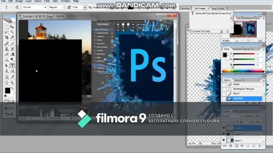
Task: Toggle visibility of Layer 3
Action: 224,140
